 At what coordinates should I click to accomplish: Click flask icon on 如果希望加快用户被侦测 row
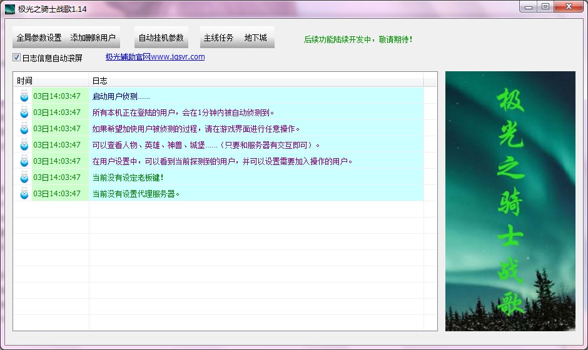pyautogui.click(x=24, y=129)
